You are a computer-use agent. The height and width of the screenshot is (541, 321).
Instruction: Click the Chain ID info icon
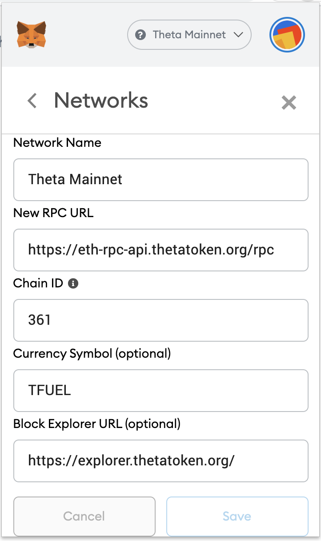tap(73, 283)
